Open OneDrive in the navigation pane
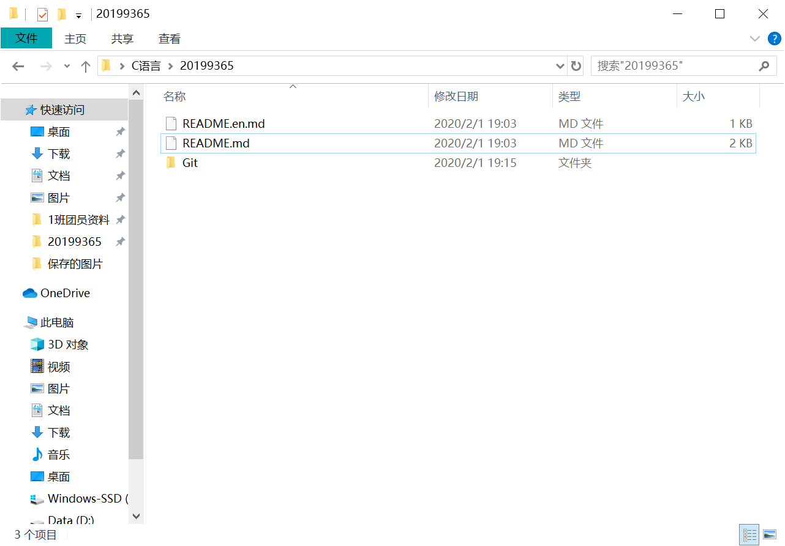785x546 pixels. (x=65, y=293)
